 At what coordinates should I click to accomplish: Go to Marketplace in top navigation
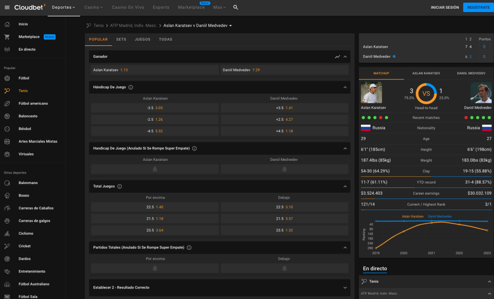tap(191, 7)
